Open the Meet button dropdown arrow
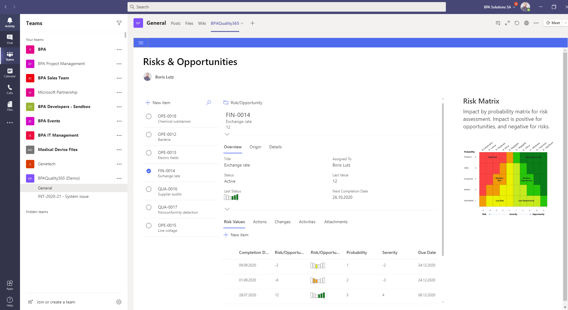Screen dimensions: 568x310 [565, 23]
